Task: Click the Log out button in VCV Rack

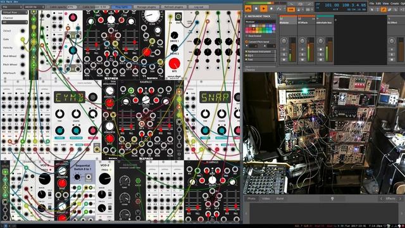Action: tap(199, 7)
